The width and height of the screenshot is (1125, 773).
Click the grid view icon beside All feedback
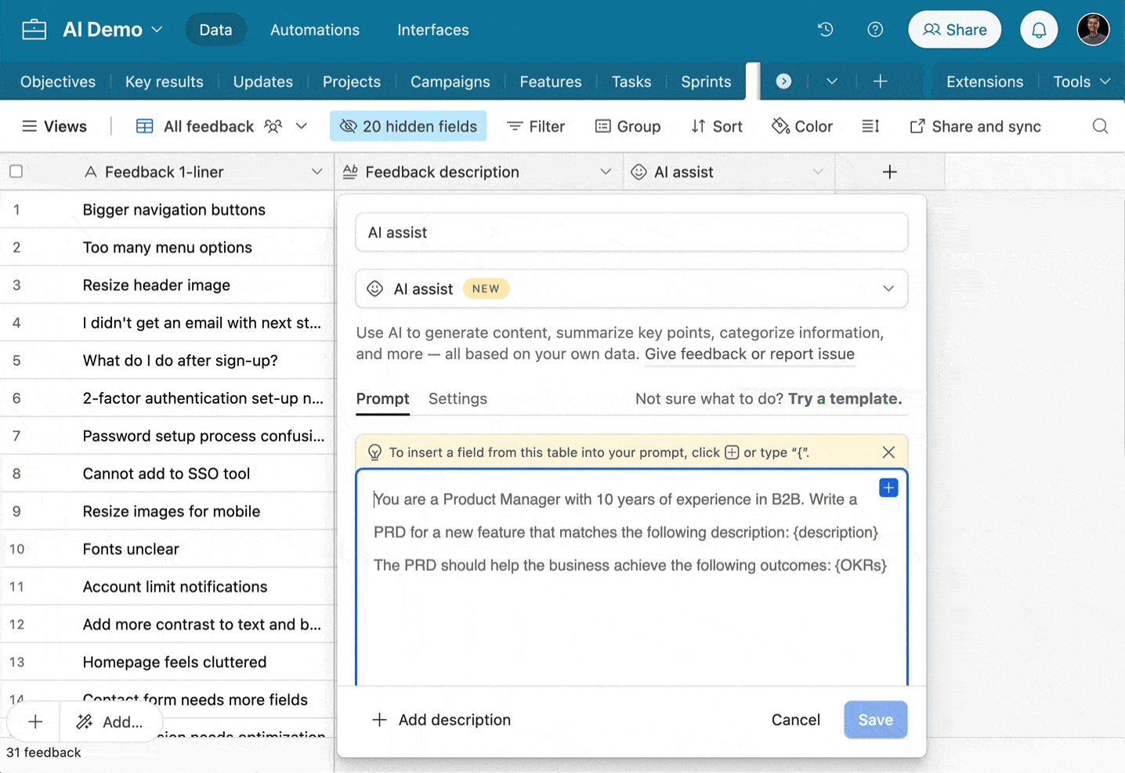click(145, 126)
